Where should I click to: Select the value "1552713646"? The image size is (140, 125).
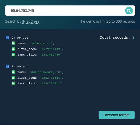[x=51, y=78]
